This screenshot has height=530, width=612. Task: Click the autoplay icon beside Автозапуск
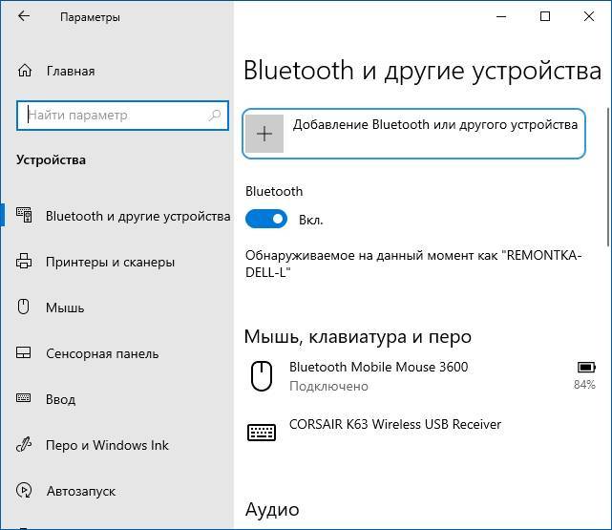(x=24, y=490)
